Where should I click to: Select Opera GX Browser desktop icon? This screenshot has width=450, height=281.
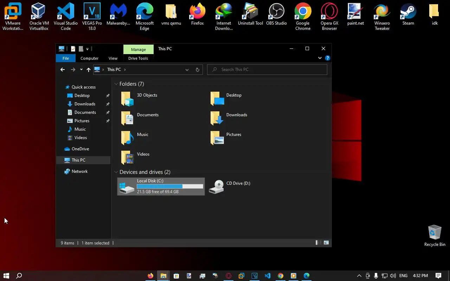[x=329, y=17]
